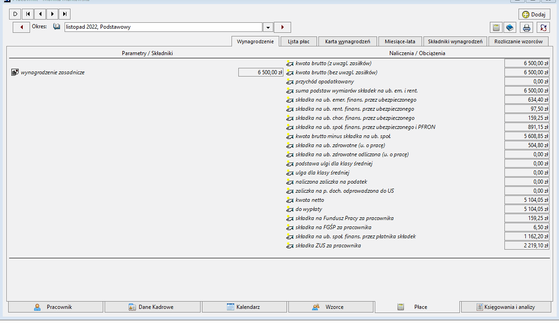Open the Wzorce bottom tab
This screenshot has height=323, width=559.
[x=331, y=307]
